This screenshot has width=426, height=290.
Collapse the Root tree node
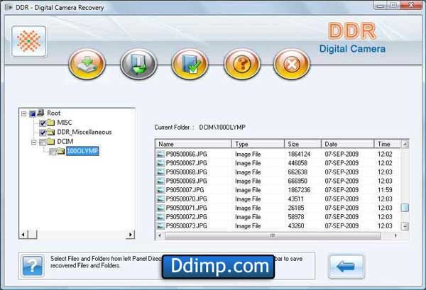(24, 113)
